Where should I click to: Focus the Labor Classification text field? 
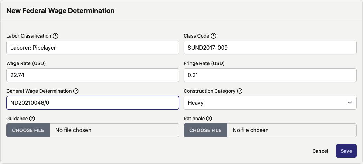point(93,48)
